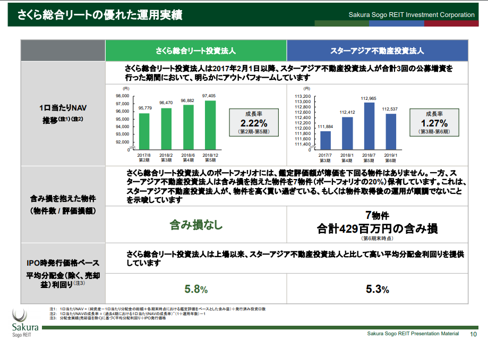Image resolution: width=488 pixels, height=339 pixels.
Task: Click the green block in header stripe
Action: (x=342, y=23)
